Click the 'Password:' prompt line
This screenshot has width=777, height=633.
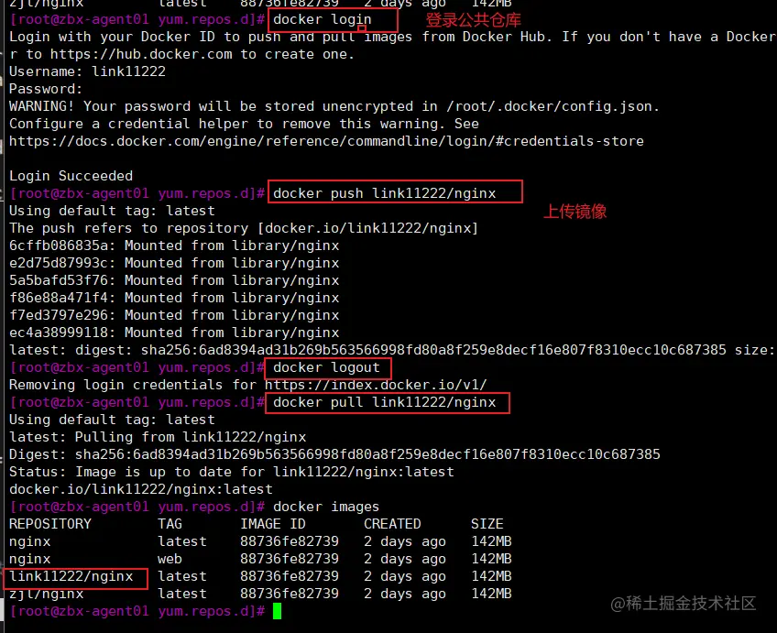(x=46, y=89)
